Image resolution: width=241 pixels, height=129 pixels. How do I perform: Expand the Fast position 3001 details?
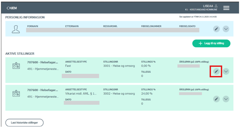tap(226, 71)
